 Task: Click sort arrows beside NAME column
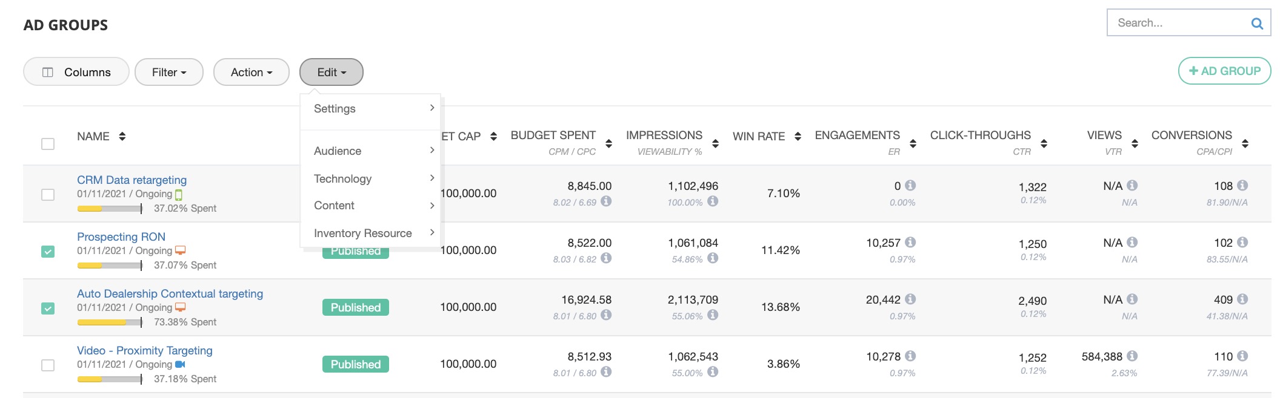[122, 137]
